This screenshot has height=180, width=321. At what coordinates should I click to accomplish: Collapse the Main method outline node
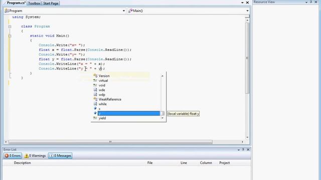tap(10, 36)
